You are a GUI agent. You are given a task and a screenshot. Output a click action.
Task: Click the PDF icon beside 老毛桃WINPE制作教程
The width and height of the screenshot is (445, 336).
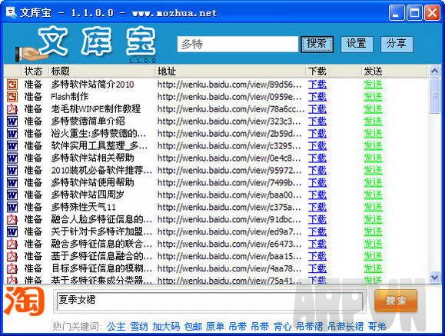[12, 109]
